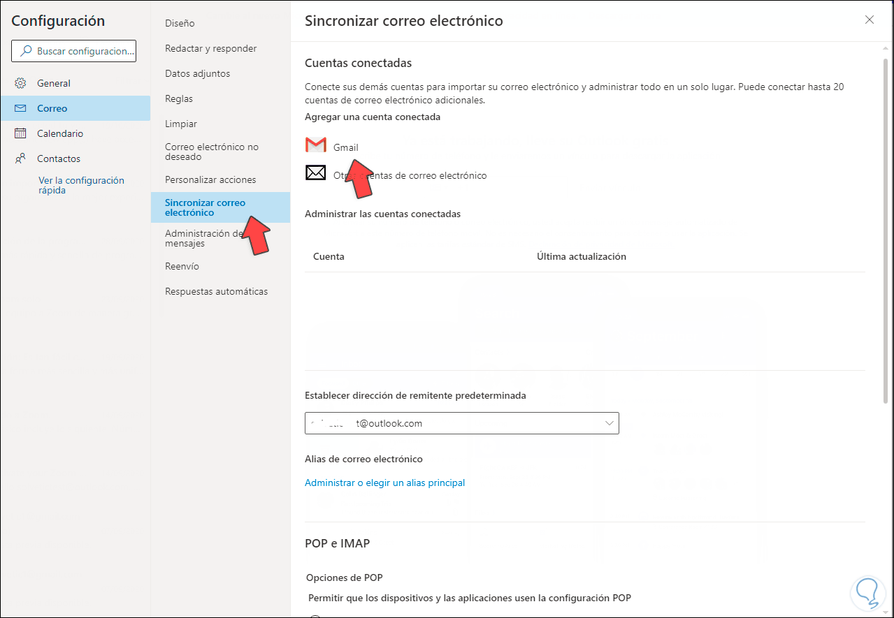
Task: Click the Calendario calendar icon
Action: (x=20, y=133)
